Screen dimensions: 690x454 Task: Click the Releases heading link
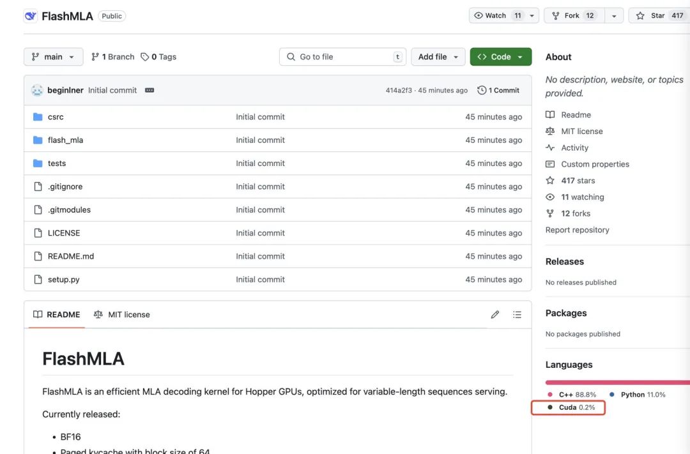[x=565, y=261]
